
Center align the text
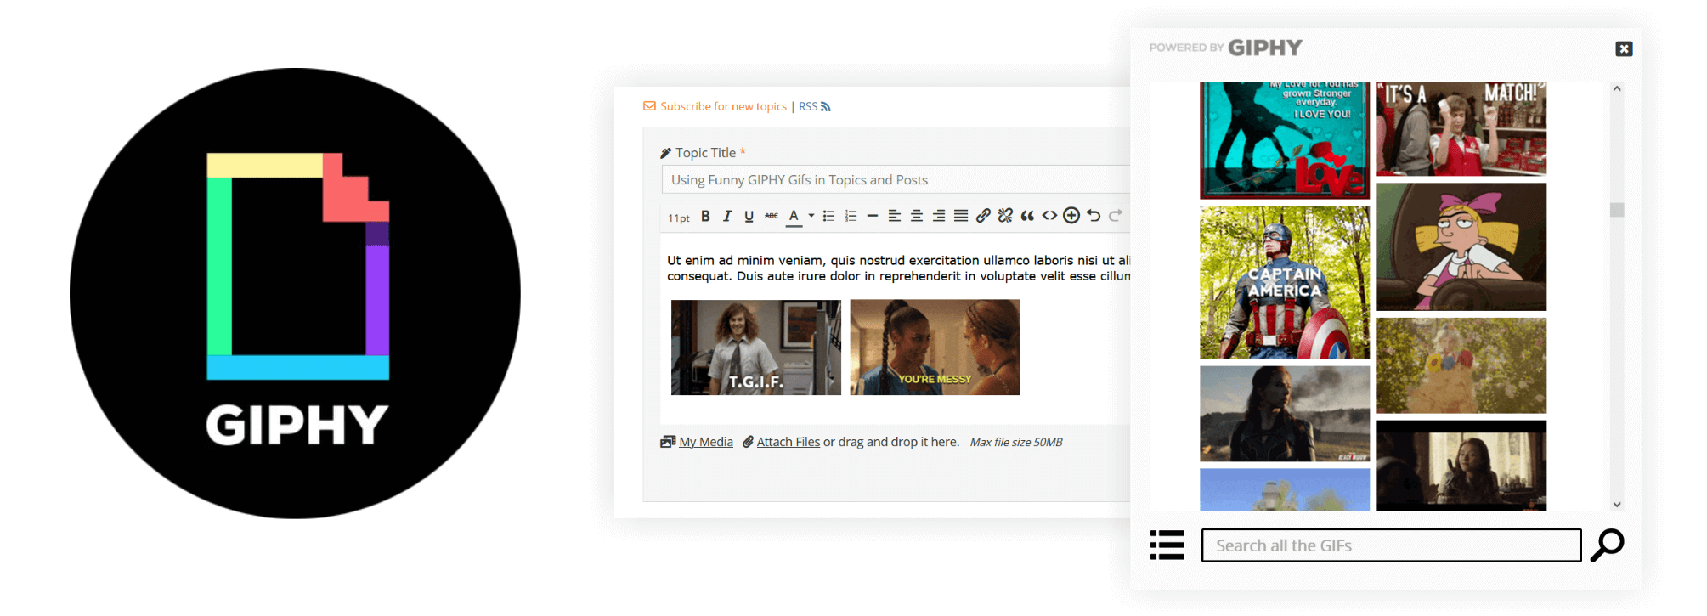coord(917,216)
